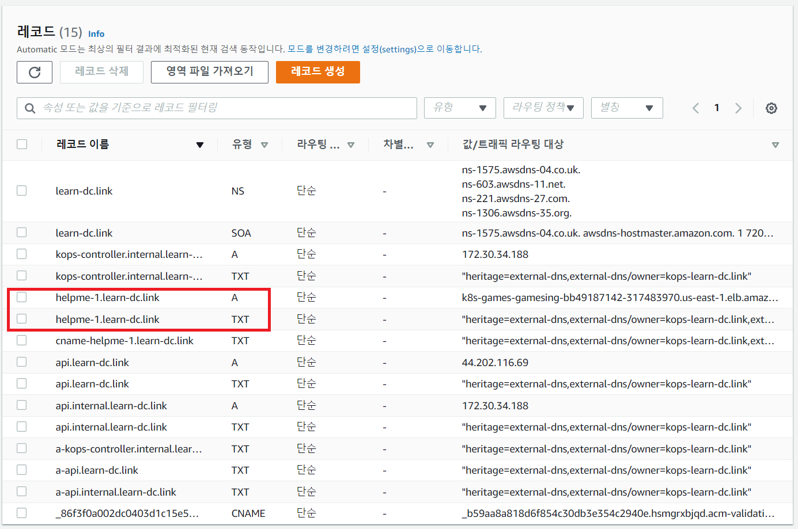
Task: Open table preferences gear icon
Action: 771,108
